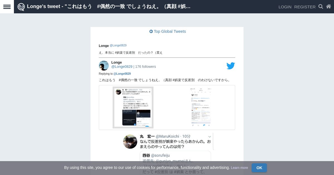Click Longe name in tweet card

[x=116, y=62]
